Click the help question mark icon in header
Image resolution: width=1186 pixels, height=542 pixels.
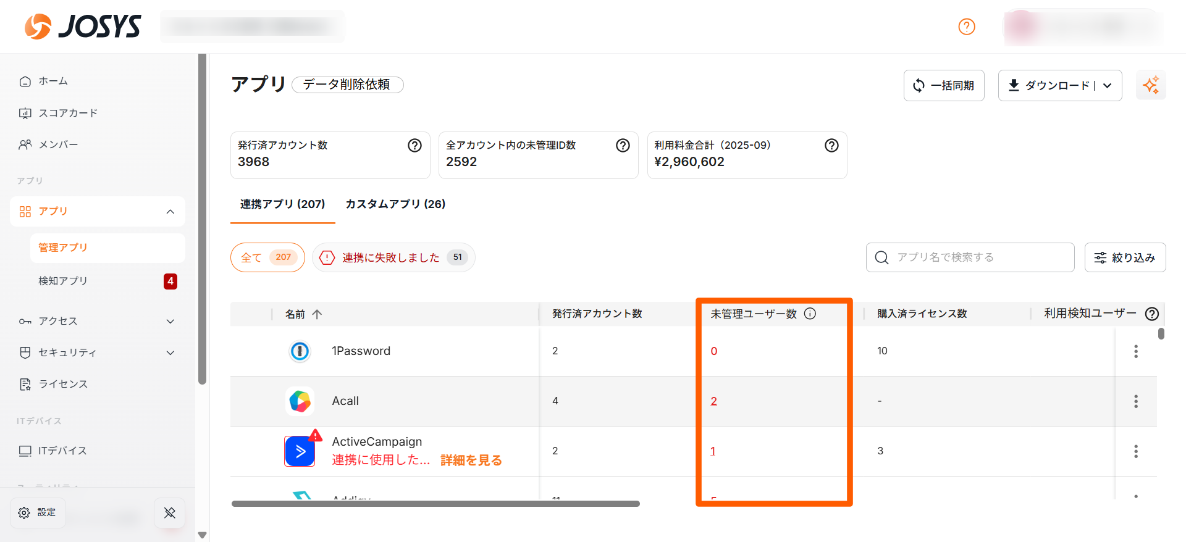tap(966, 27)
